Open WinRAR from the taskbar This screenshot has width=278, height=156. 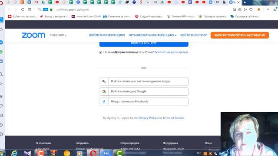[x=54, y=153]
